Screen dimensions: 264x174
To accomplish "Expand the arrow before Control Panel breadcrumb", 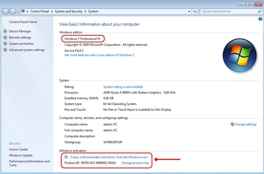I will click(27, 11).
